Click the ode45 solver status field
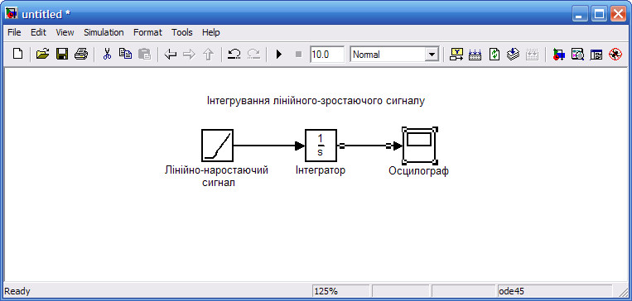Image resolution: width=632 pixels, height=301 pixels. [555, 291]
